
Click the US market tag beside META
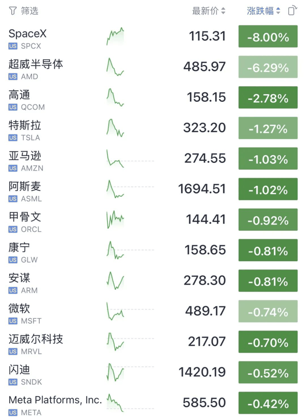tap(13, 412)
